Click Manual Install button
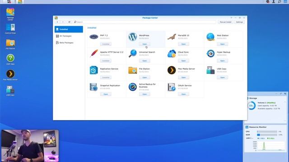This screenshot has height=162, width=289. (x=225, y=22)
